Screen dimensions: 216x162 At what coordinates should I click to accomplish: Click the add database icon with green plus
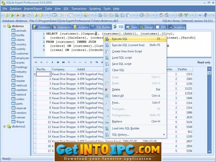point(12,15)
